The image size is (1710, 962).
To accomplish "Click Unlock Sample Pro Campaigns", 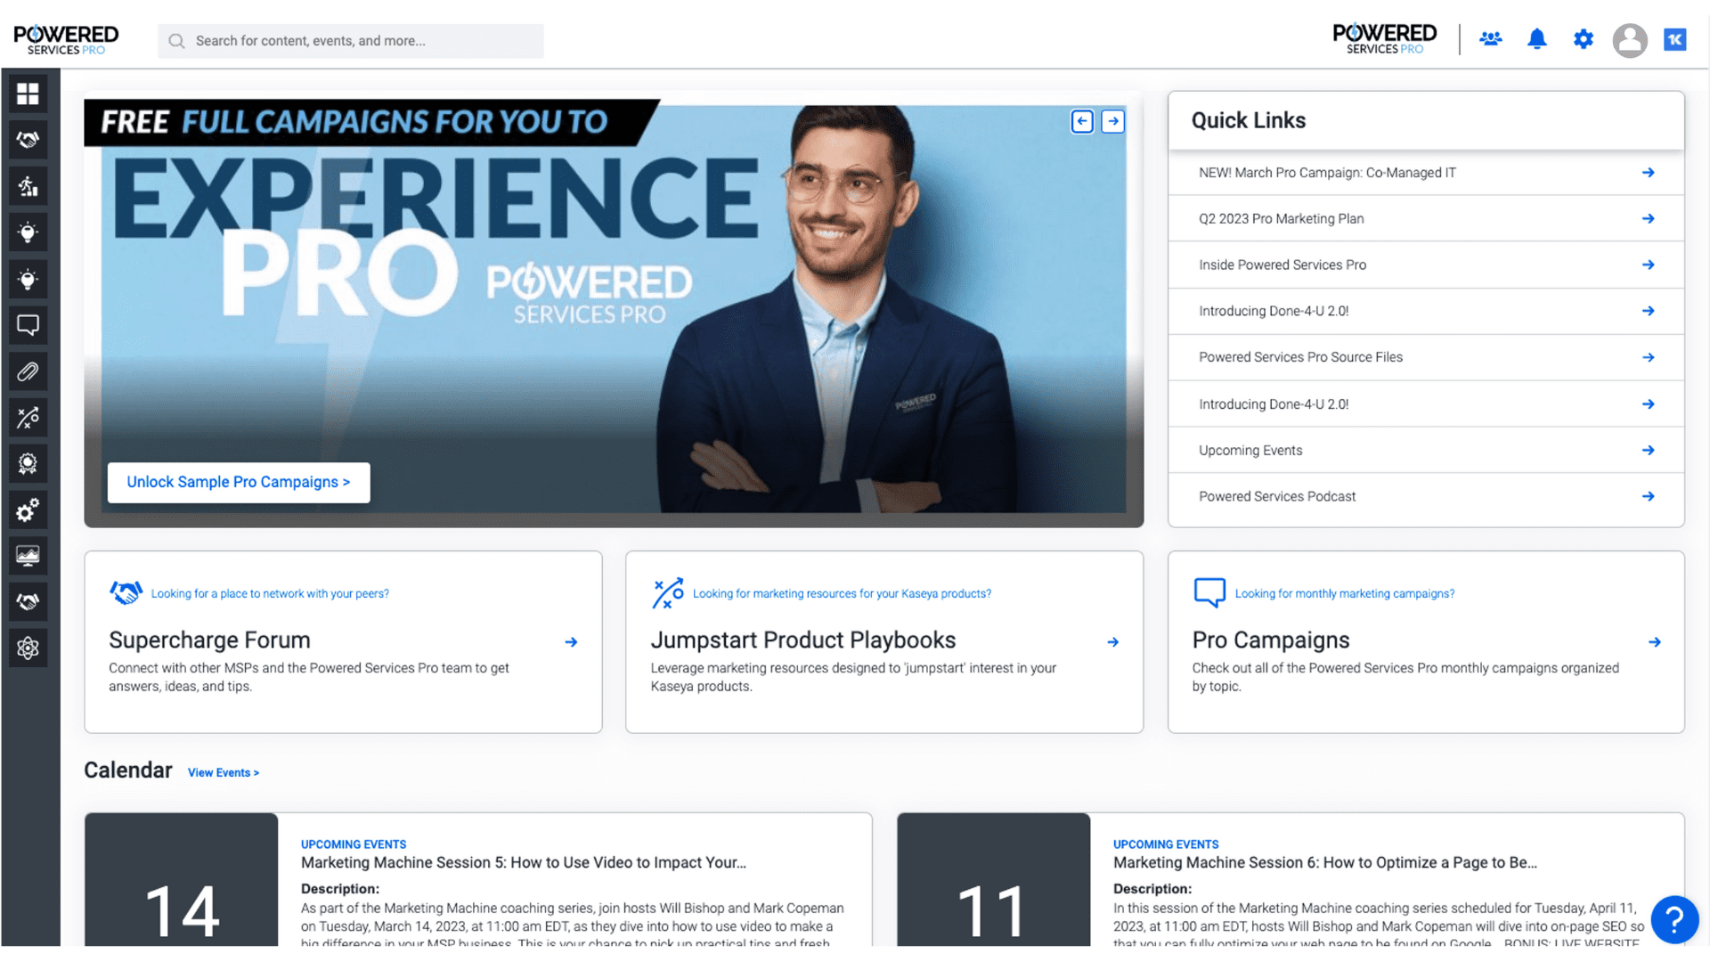I will pos(238,482).
